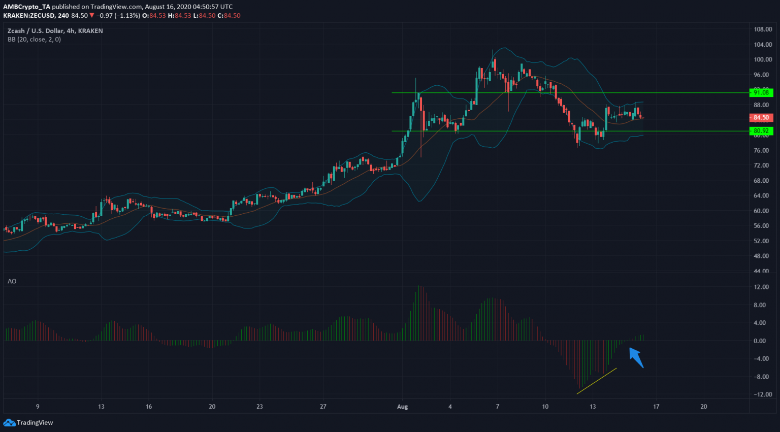The width and height of the screenshot is (780, 432).
Task: Select the yellow trendline under AO histogram
Action: pyautogui.click(x=597, y=381)
